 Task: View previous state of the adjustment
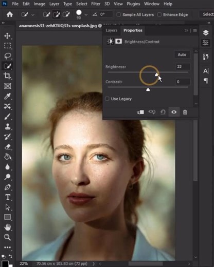pyautogui.click(x=152, y=112)
